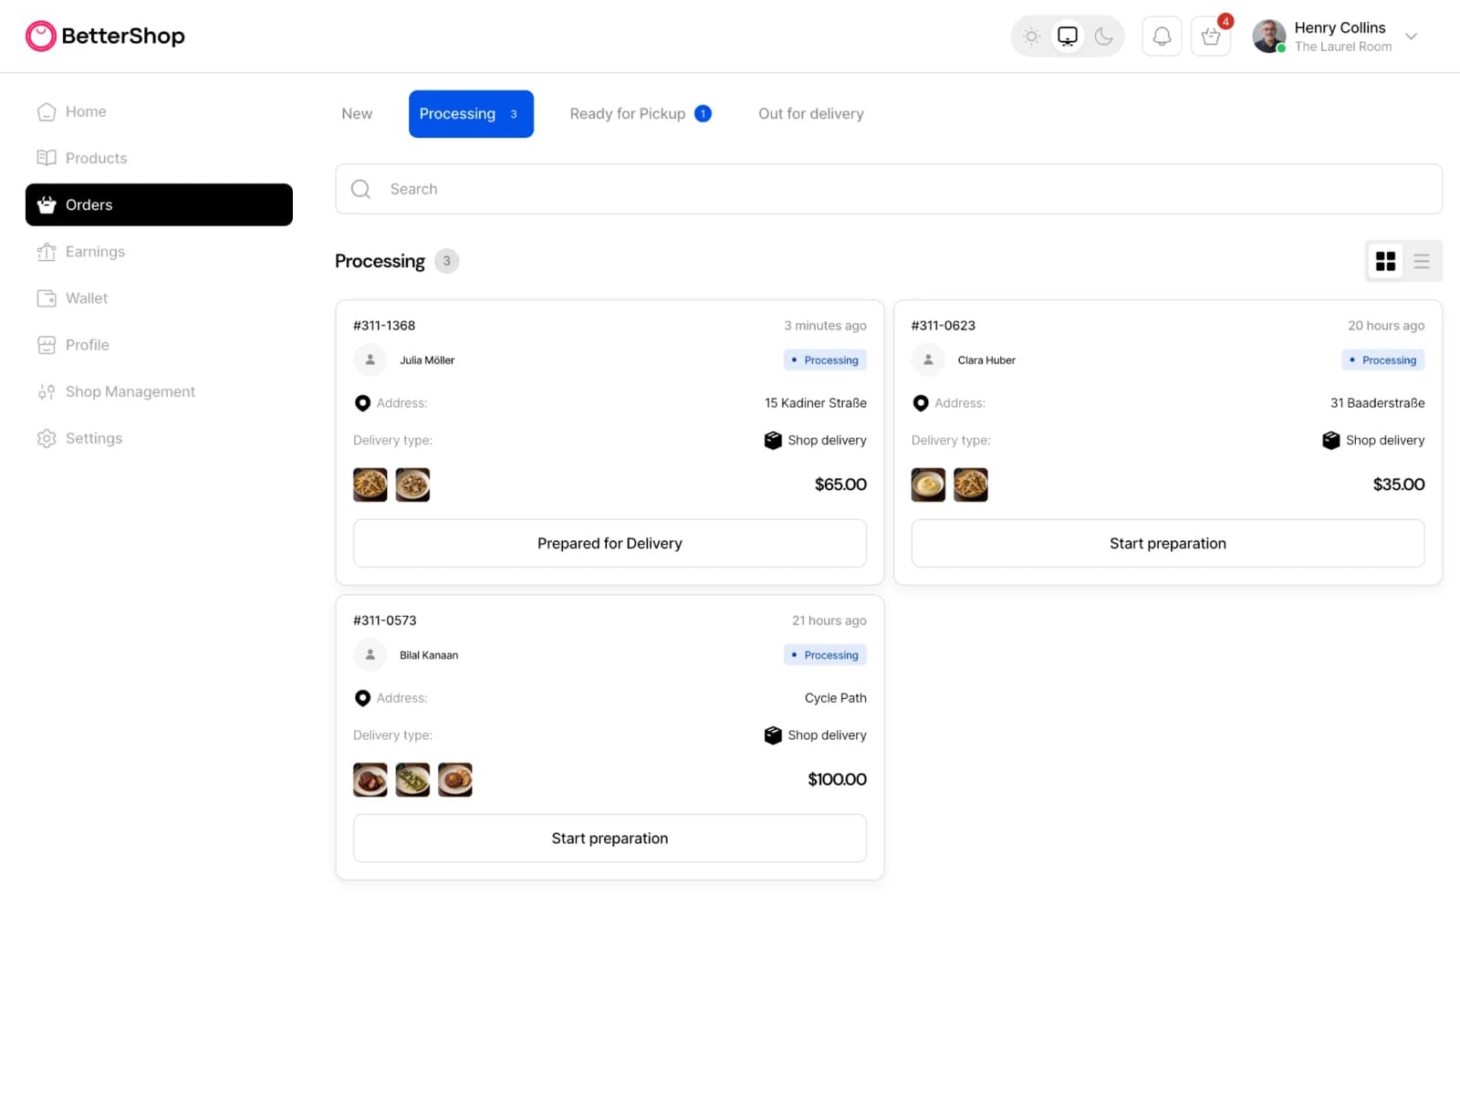Click the order Search field

tap(889, 189)
